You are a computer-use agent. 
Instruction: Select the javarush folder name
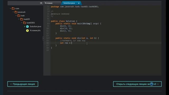(22, 12)
